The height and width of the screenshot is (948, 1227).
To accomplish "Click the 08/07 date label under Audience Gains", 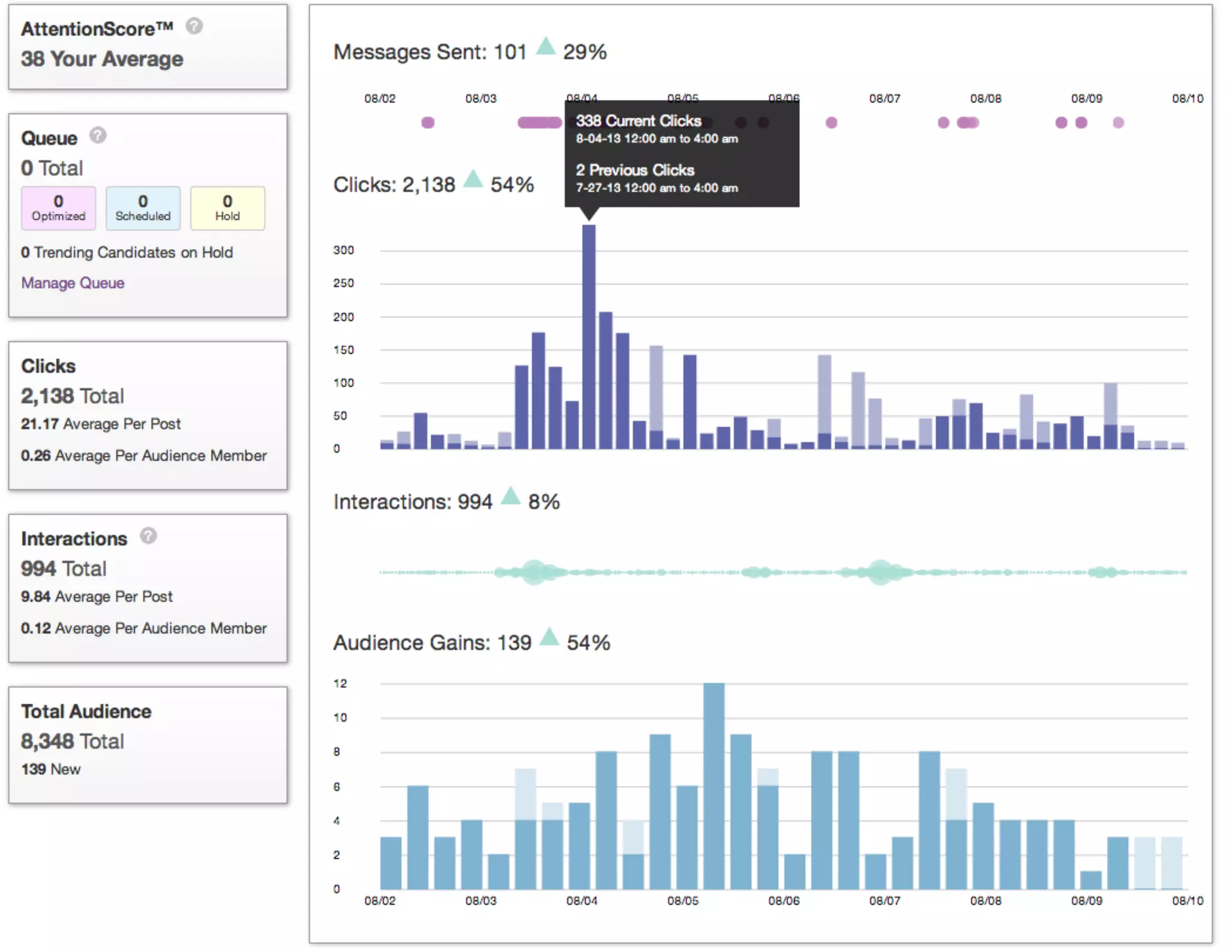I will point(884,901).
